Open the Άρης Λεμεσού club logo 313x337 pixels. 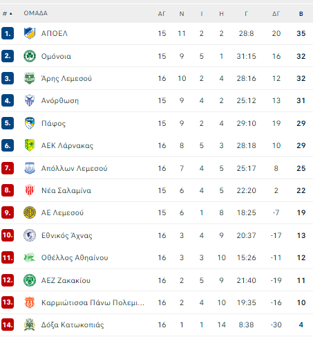coord(30,78)
